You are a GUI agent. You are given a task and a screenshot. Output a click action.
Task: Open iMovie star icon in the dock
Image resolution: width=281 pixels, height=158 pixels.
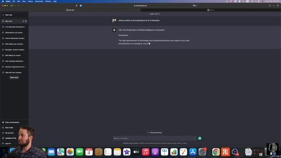coord(127,152)
